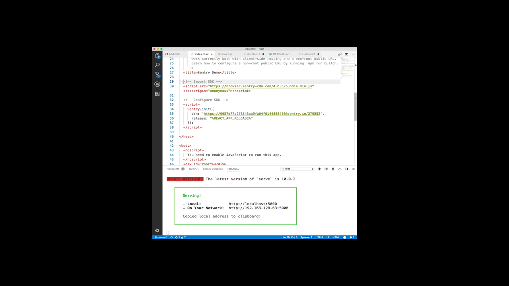Click 'Copied local address to clipboard!' text
509x286 pixels.
[x=221, y=216]
